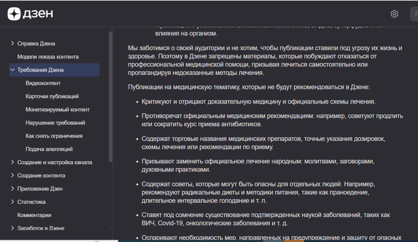Click bullet 'Содержат торговые названия медицинских препаратов'
The width and height of the screenshot is (418, 242).
[263, 143]
